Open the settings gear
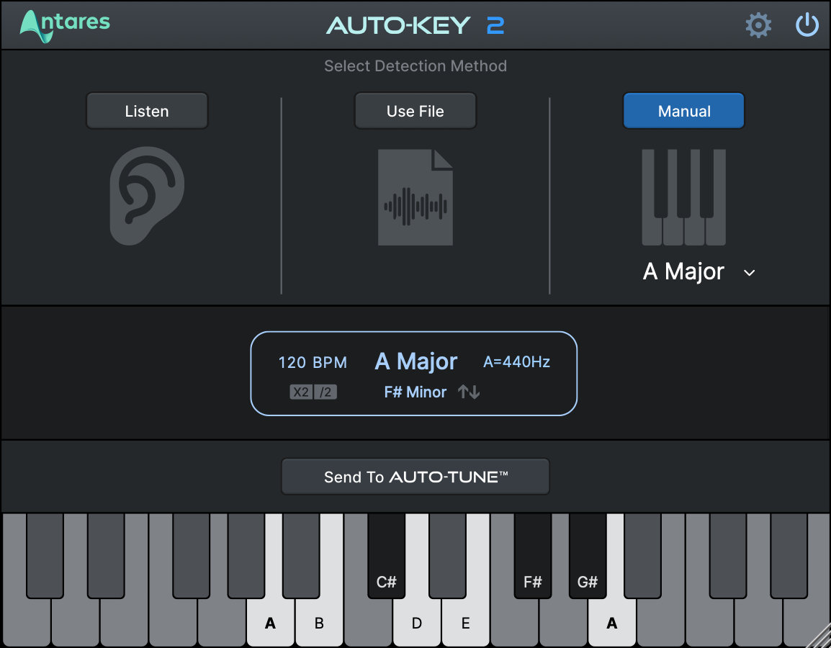The width and height of the screenshot is (831, 648). click(758, 24)
